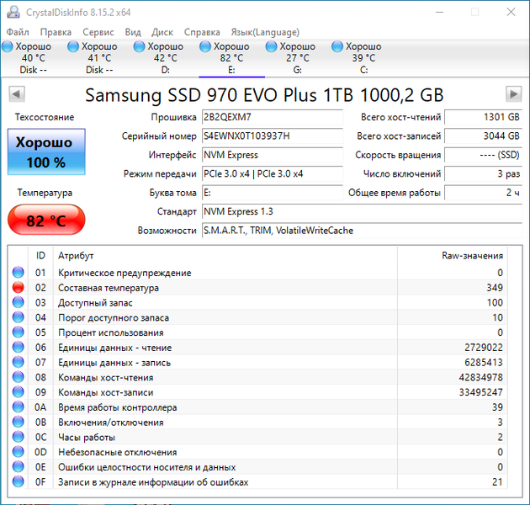Click the Техсостояние label

45,117
